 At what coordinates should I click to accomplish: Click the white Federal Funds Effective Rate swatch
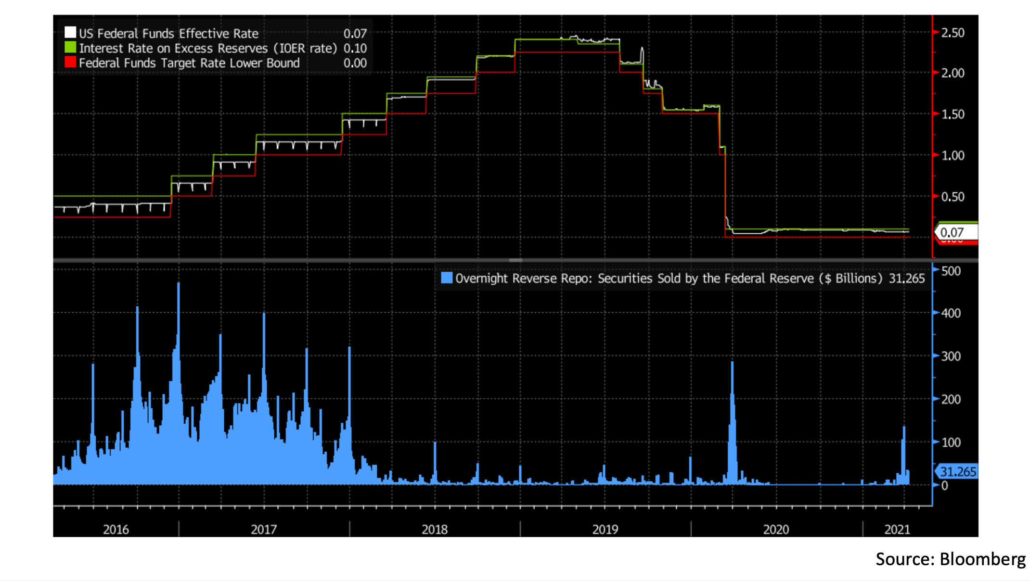(70, 33)
